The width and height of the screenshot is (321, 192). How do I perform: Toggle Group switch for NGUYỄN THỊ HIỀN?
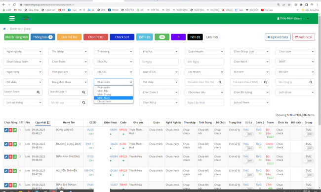(308, 175)
